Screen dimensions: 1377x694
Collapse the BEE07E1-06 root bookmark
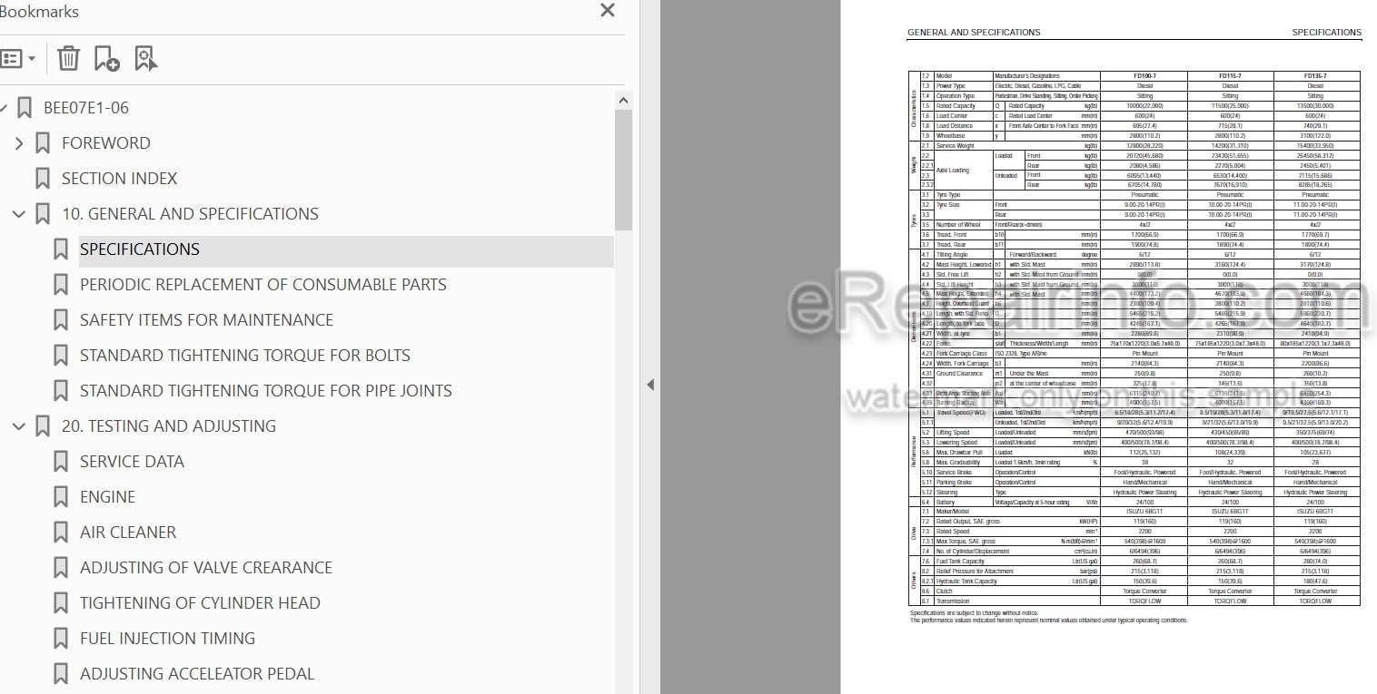(3, 108)
